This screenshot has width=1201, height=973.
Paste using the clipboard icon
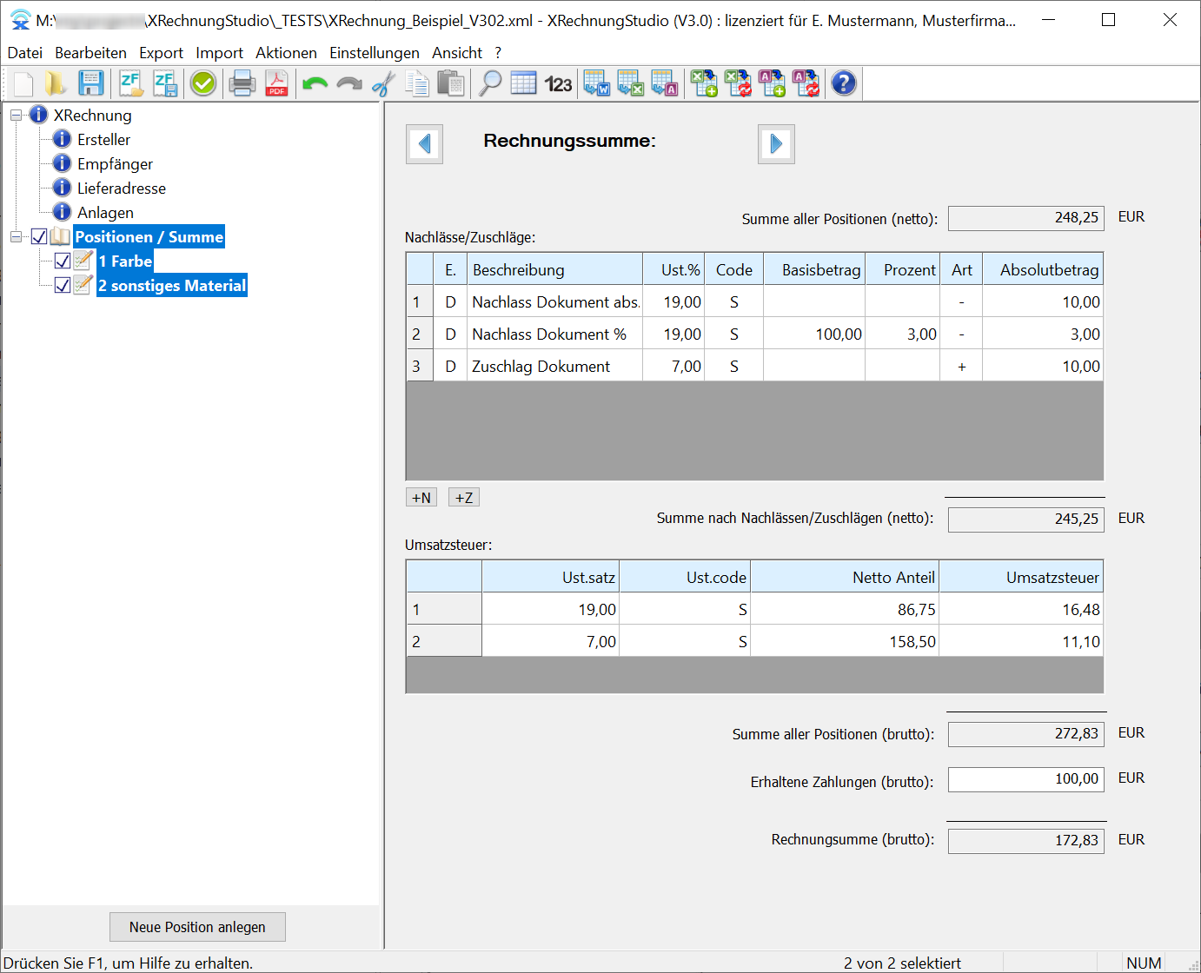[x=450, y=83]
